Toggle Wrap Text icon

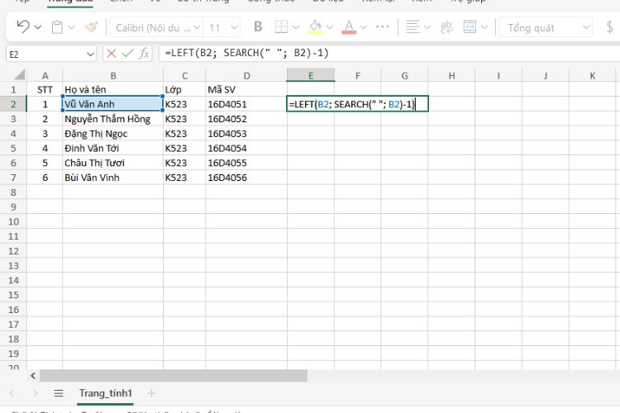tap(446, 27)
